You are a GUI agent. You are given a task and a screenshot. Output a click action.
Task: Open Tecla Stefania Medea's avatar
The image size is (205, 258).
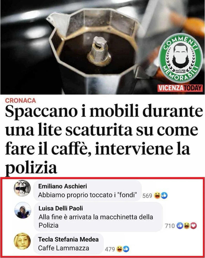click(22, 241)
